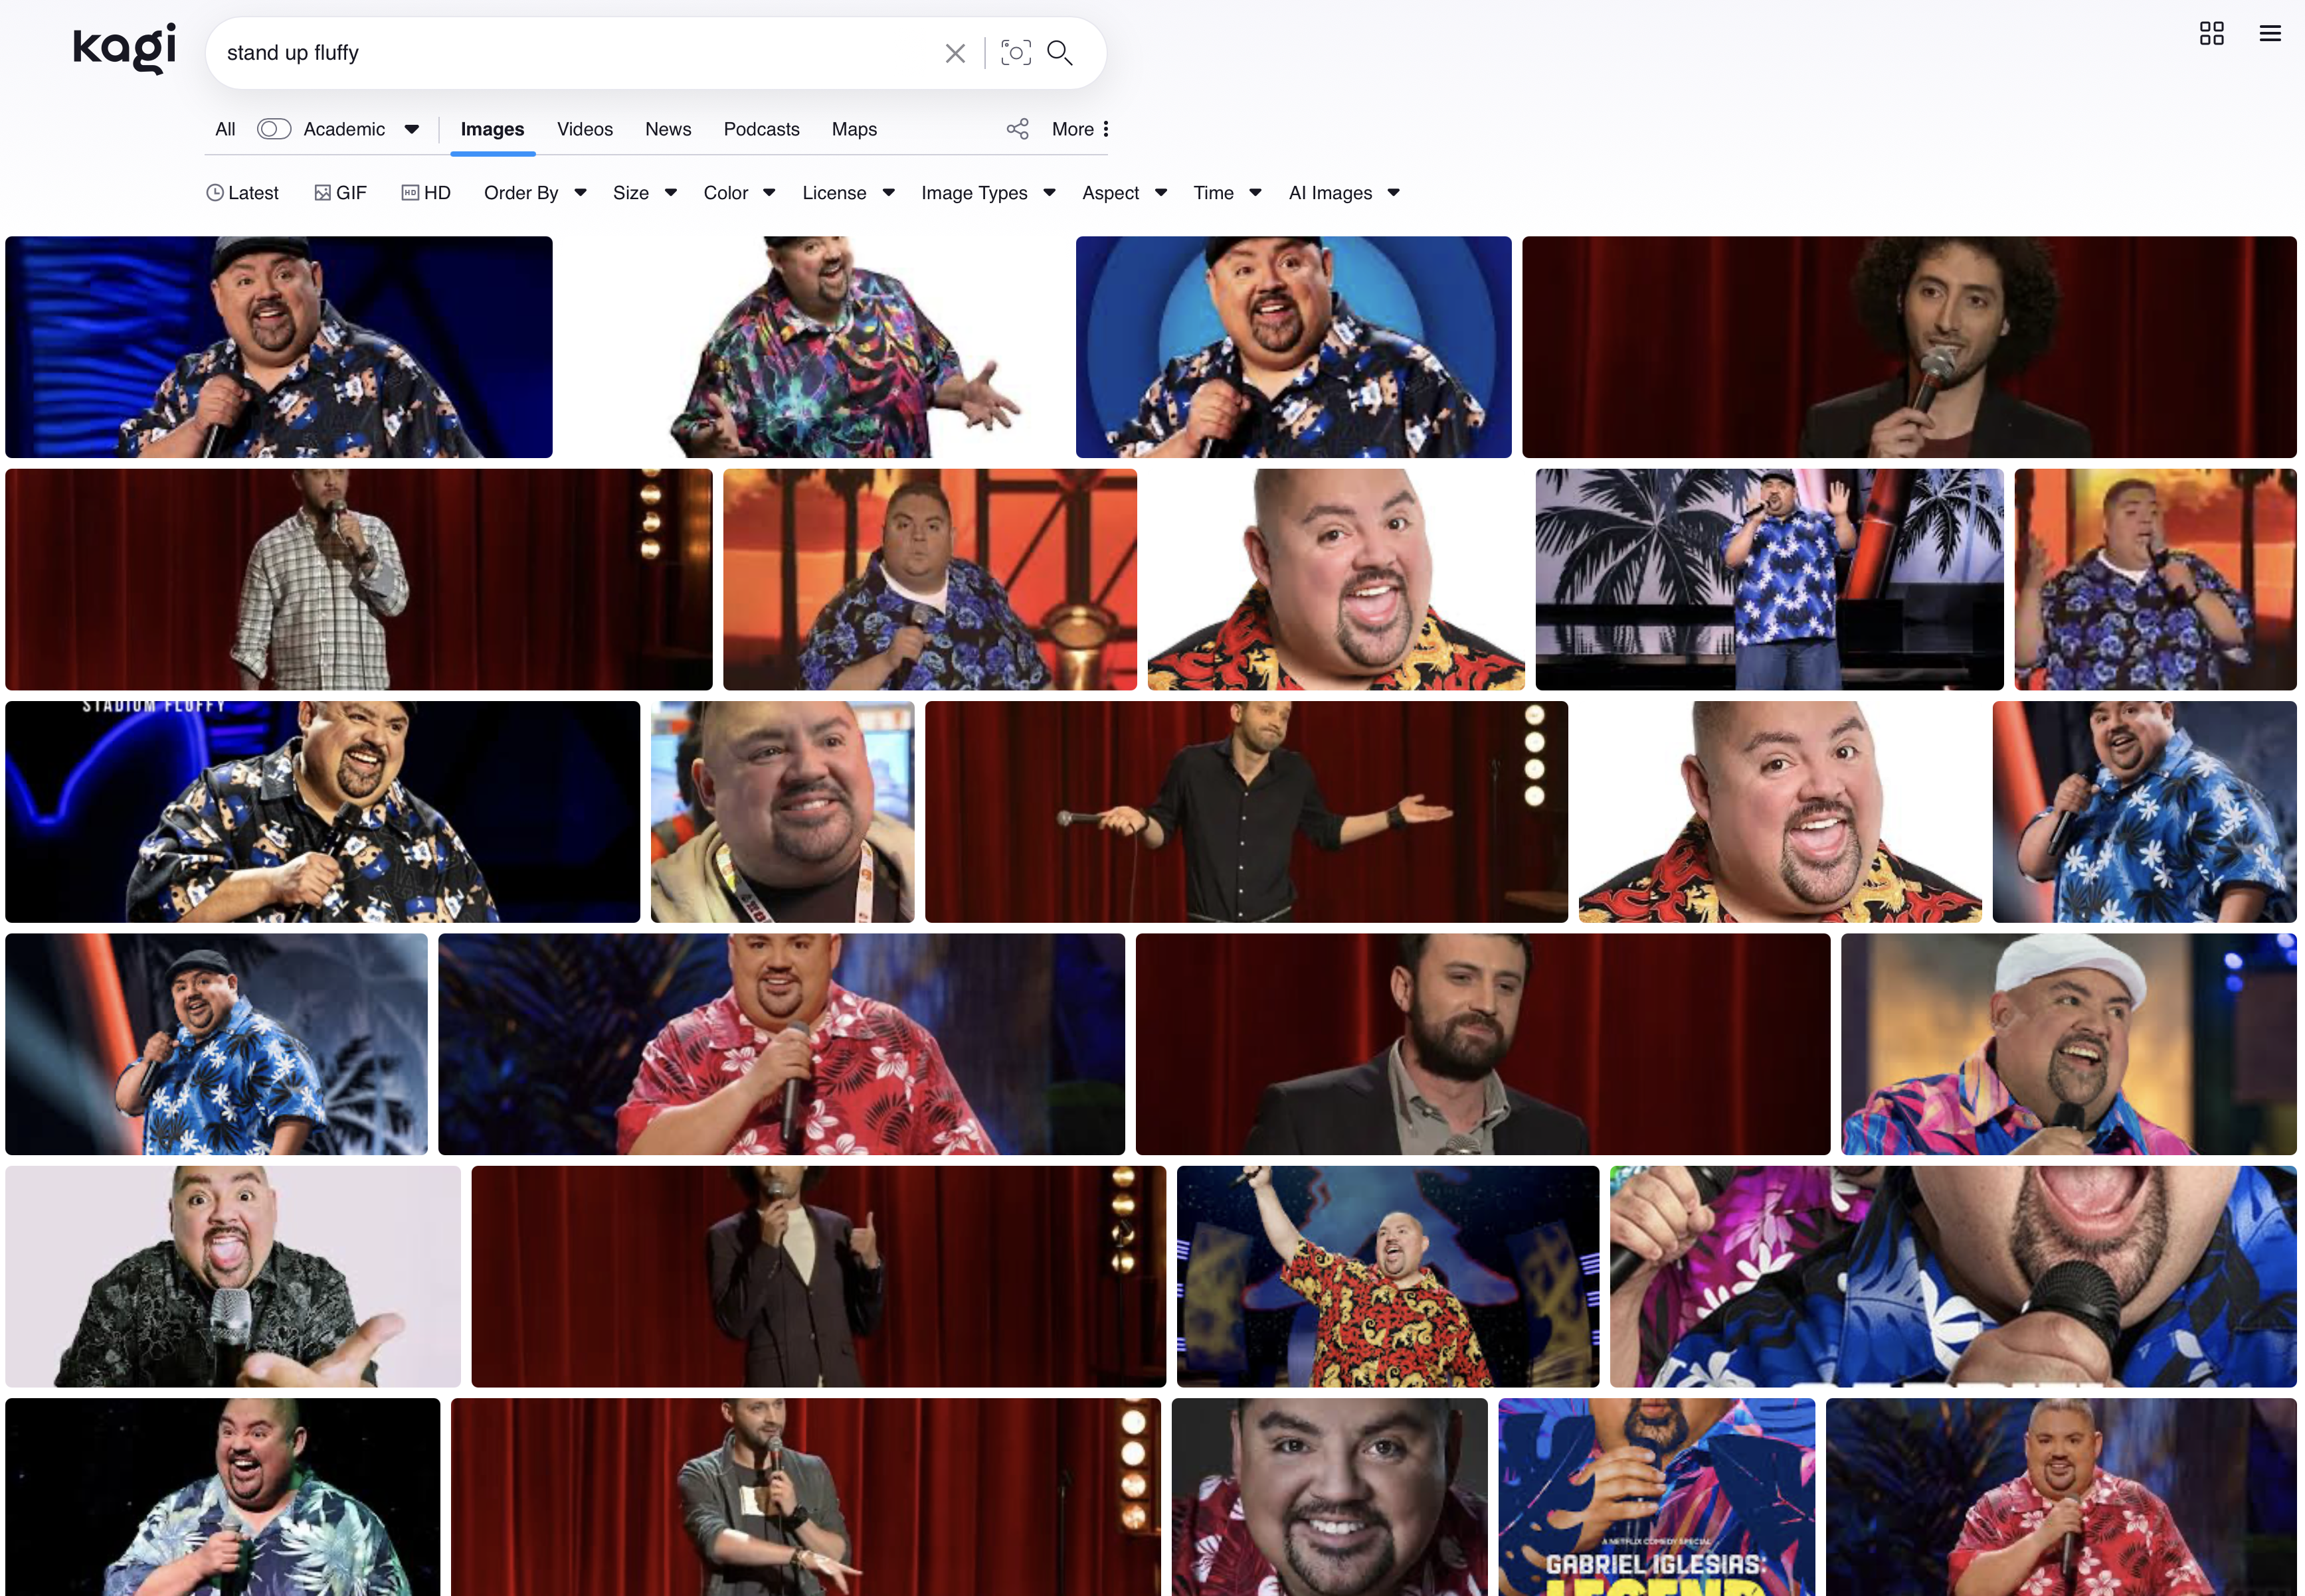Switch to the Videos tab
Viewport: 2305px width, 1596px height.
585,129
